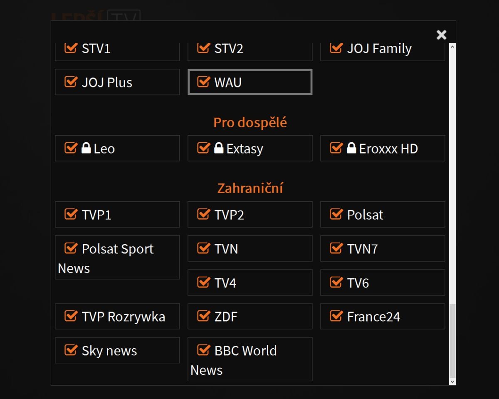Toggle the Sky news checkbox
This screenshot has width=499, height=399.
click(x=71, y=350)
